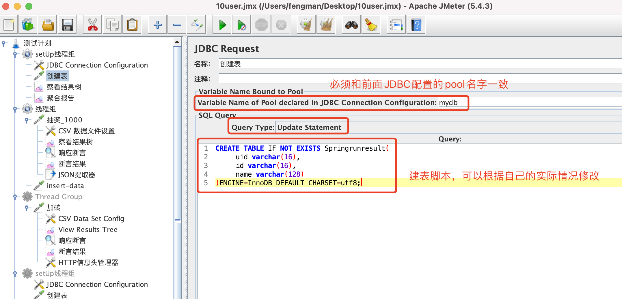Collapse the greyed setUp线程组 node

click(15, 274)
